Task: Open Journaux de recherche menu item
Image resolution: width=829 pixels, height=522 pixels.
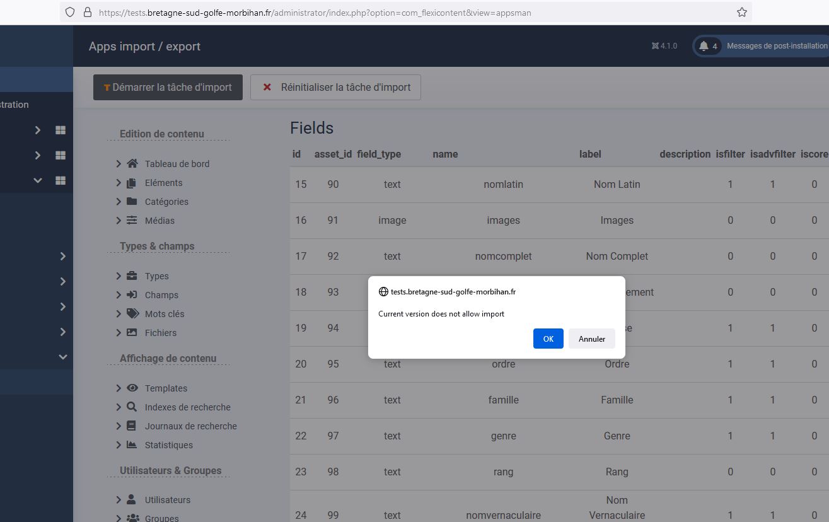Action: [x=190, y=426]
